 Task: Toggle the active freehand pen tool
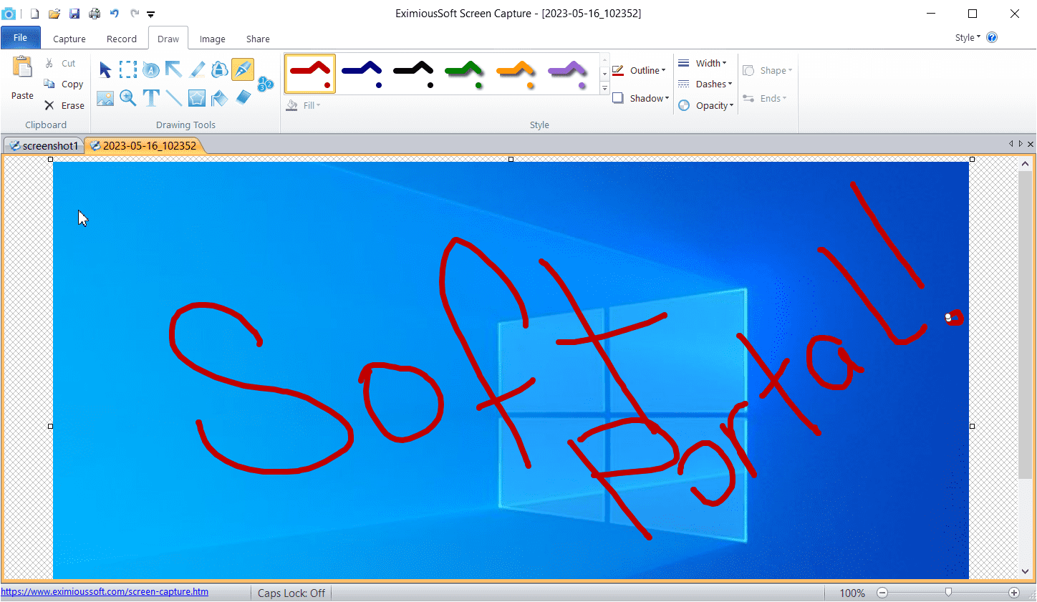point(243,69)
